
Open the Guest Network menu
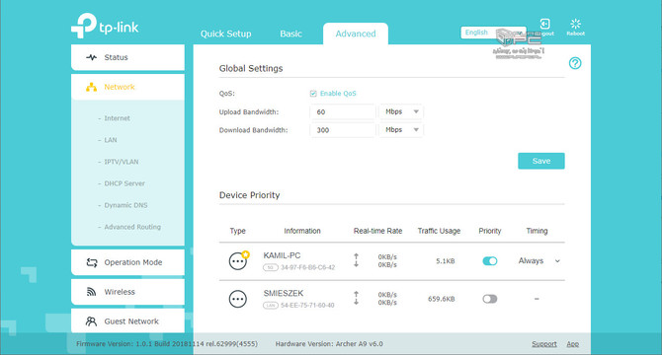tap(127, 320)
